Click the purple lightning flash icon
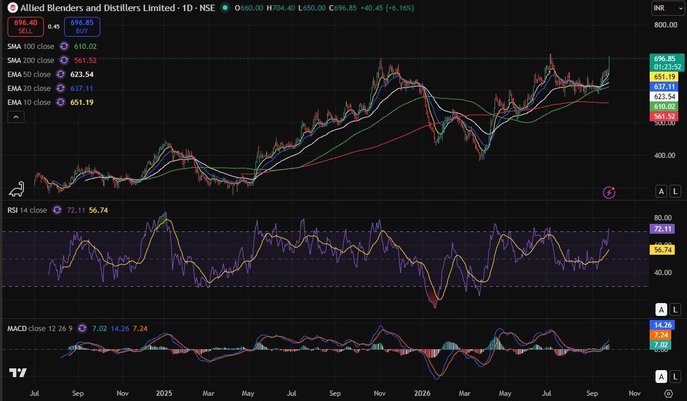The image size is (687, 401). pyautogui.click(x=609, y=192)
